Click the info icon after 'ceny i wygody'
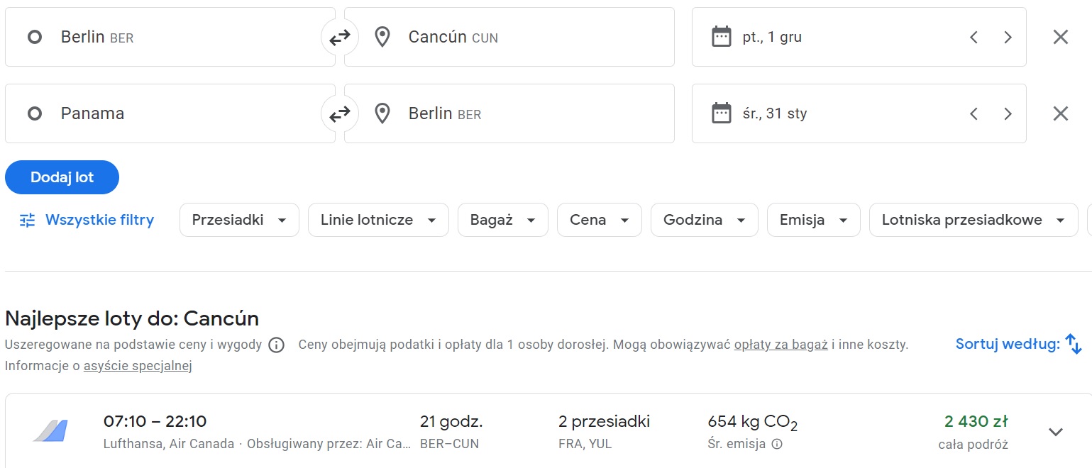Viewport: 1092px width, 468px height. click(277, 345)
